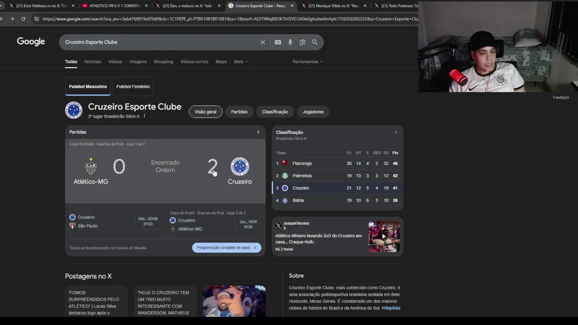Open Vídeos curtos results tab
The image size is (578, 325).
click(x=194, y=61)
